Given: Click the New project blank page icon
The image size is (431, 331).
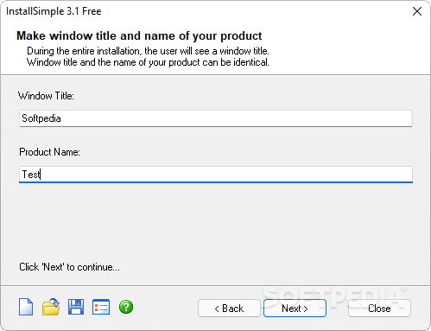Looking at the screenshot, I should coord(26,307).
